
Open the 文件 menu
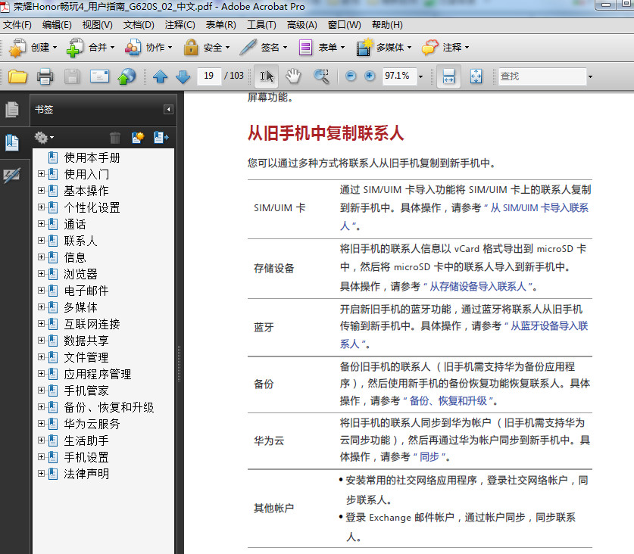tap(18, 24)
